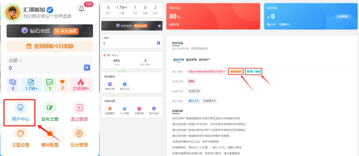Open 消息通知 message notifications

(110, 111)
